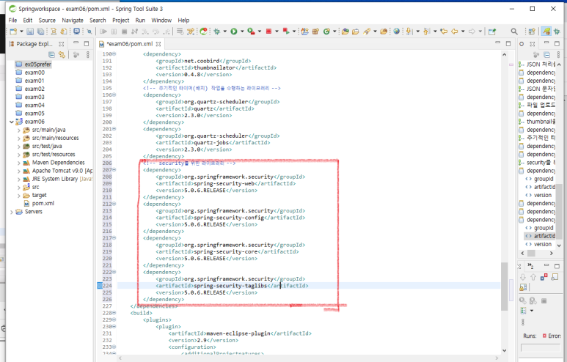567x362 pixels.
Task: Toggle Link with Editor in Package Explorer
Action: point(62,54)
